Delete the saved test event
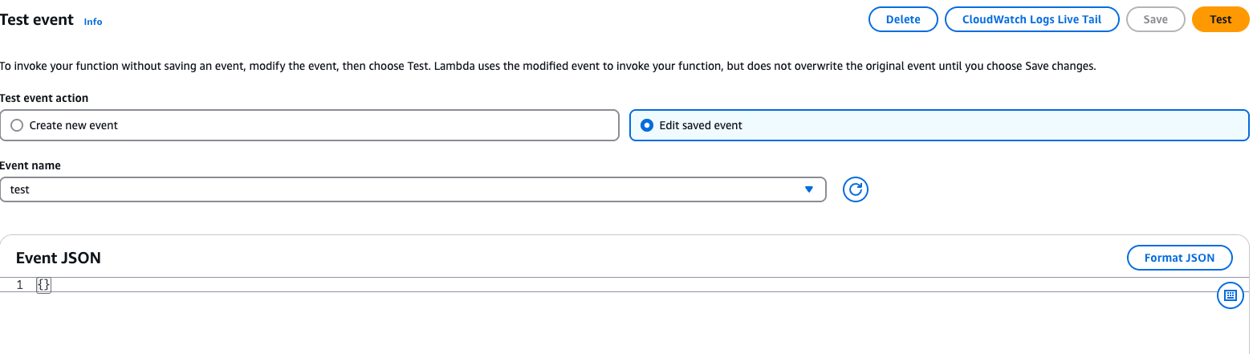 point(903,19)
